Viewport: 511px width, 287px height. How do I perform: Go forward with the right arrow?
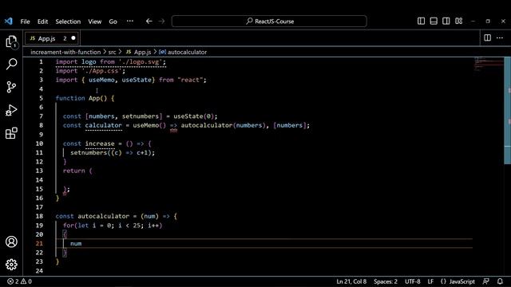pos(161,22)
